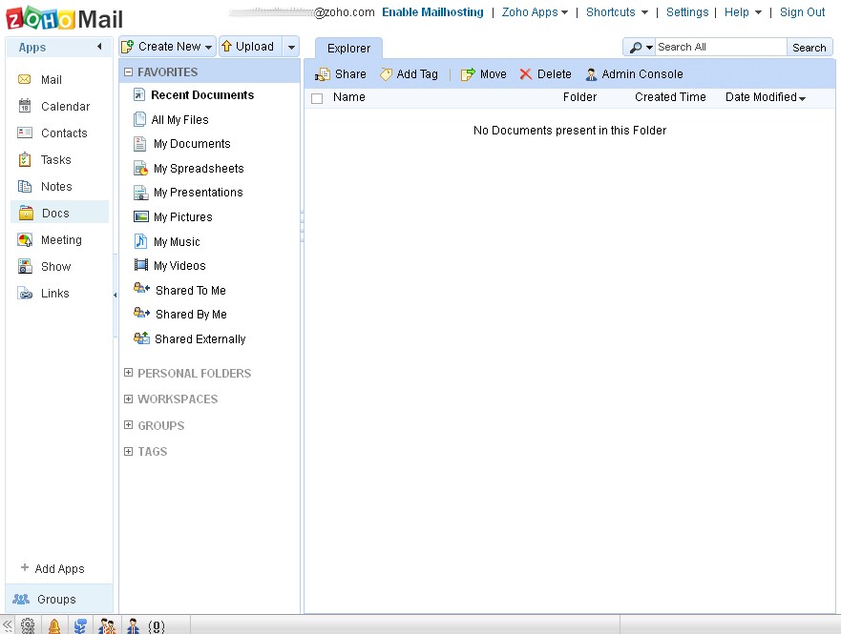Click the Move toolbar icon

468,74
